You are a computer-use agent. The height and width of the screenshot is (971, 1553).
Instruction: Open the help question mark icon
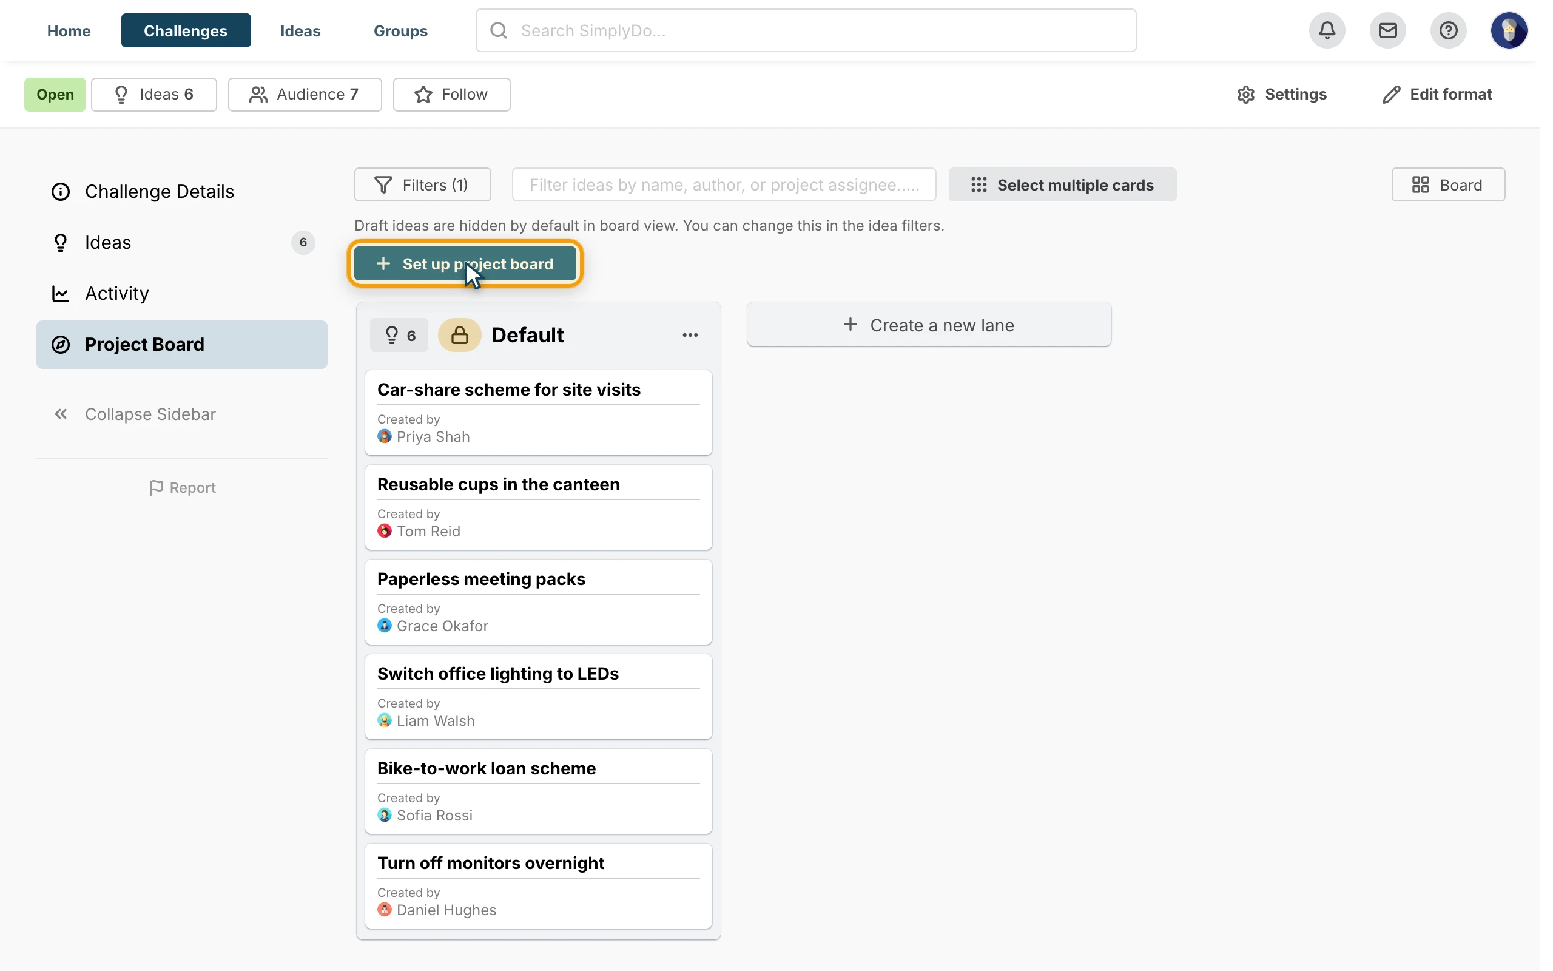(x=1448, y=30)
